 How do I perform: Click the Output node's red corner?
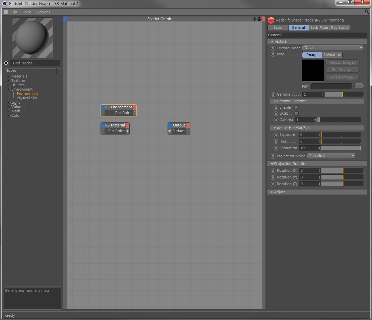coord(188,125)
